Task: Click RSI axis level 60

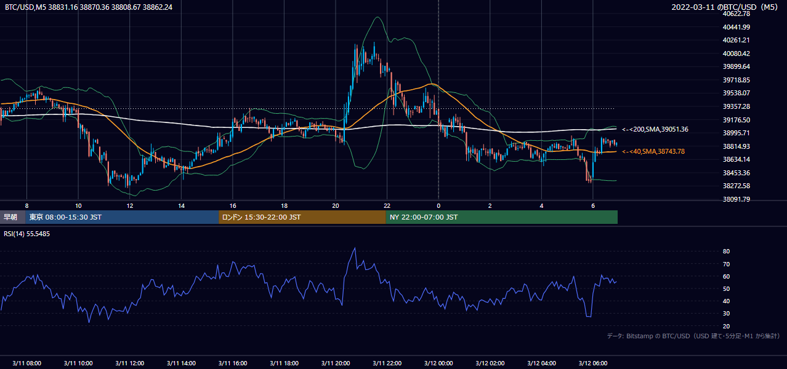Action: point(727,276)
